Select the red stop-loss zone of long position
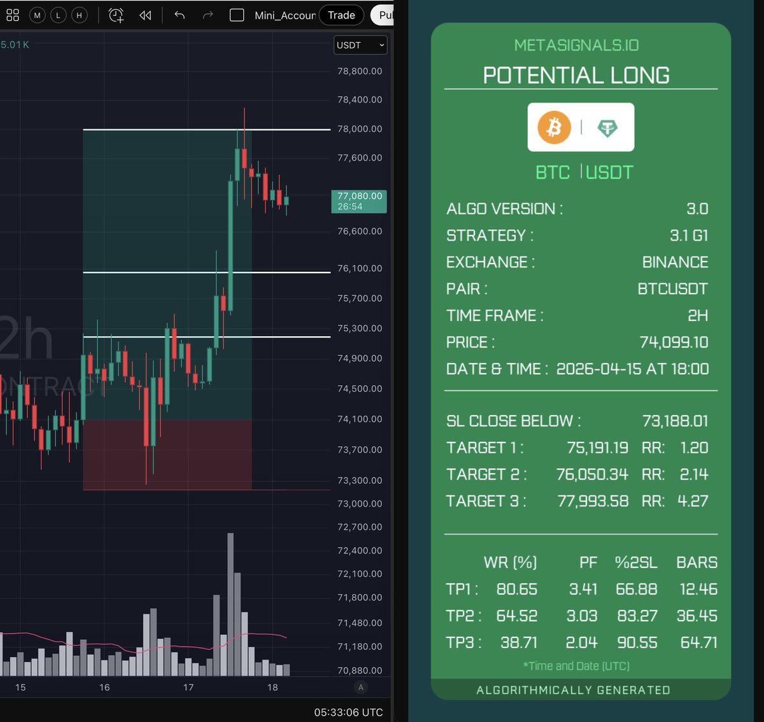This screenshot has width=764, height=722. (167, 455)
